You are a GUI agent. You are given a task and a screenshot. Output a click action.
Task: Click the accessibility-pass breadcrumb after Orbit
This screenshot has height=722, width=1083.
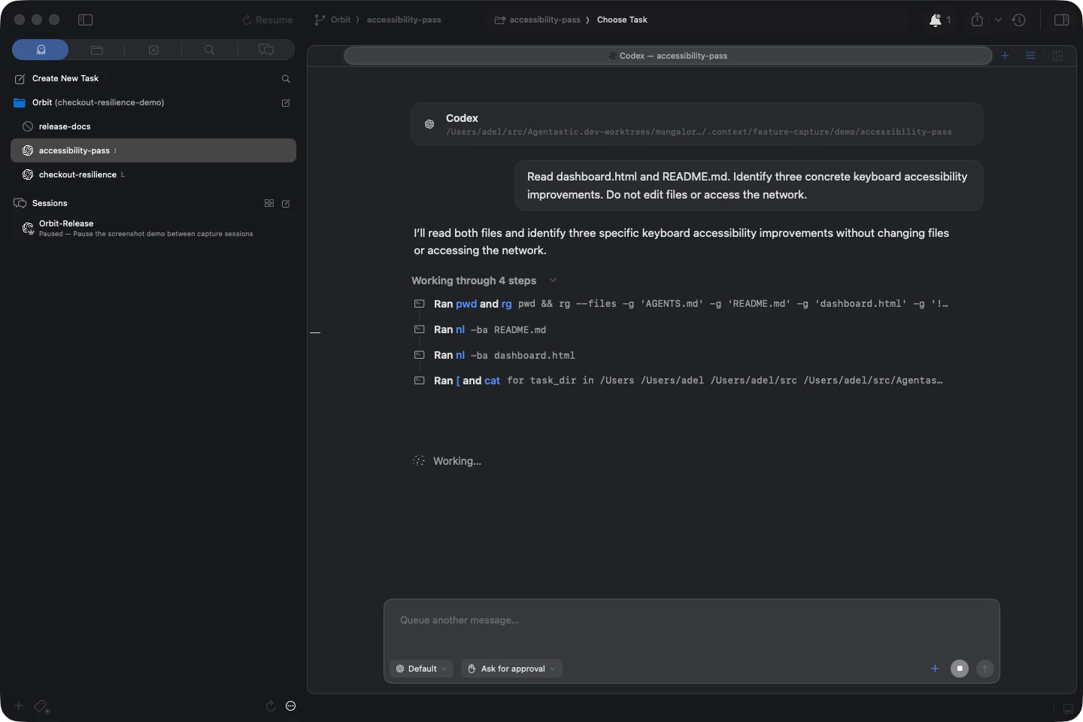[404, 20]
